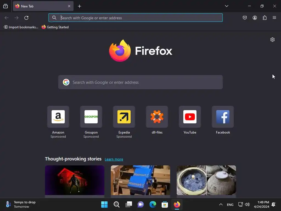Click Import bookmarks… in bookmarks toolbar
The width and height of the screenshot is (281, 211).
[x=21, y=27]
